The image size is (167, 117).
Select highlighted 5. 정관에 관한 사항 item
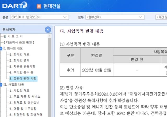[x=23, y=79]
